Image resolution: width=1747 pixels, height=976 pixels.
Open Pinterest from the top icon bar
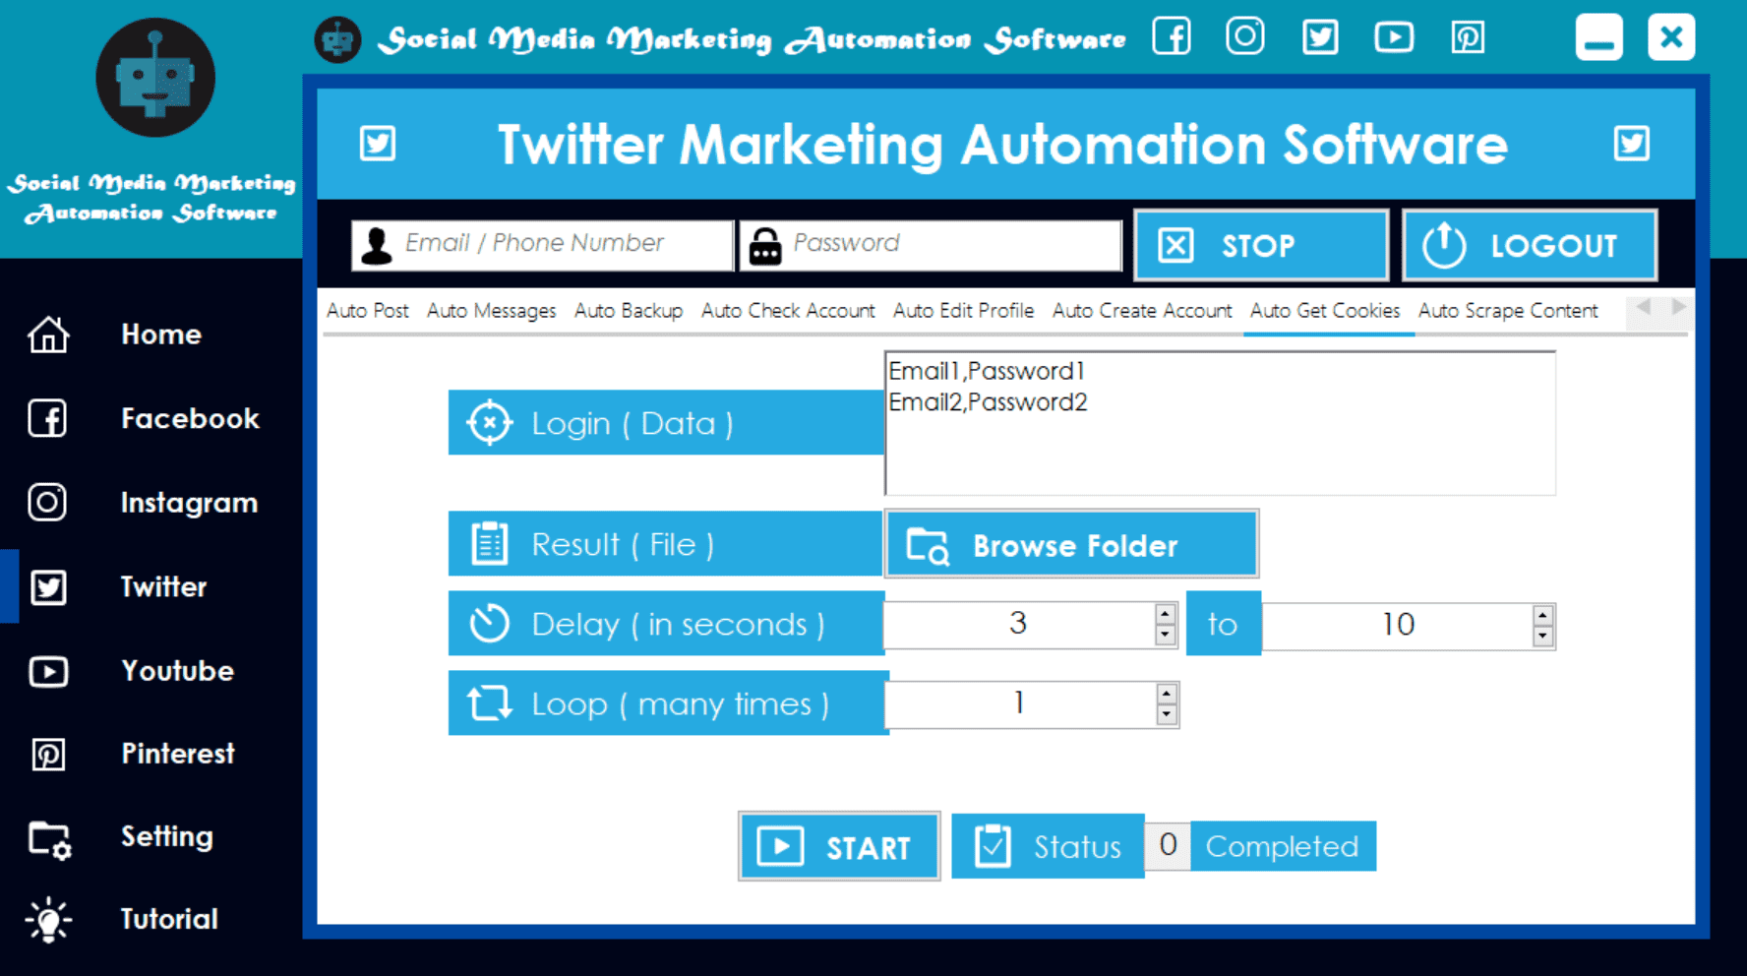click(x=1468, y=37)
